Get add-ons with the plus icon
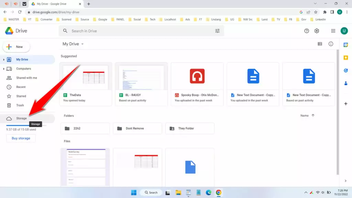Screen dimensions: 352x198 [x=346, y=104]
